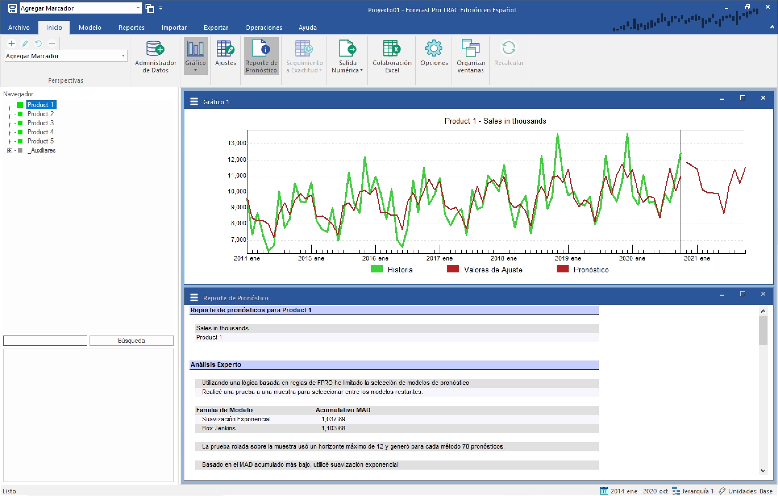Screen dimensions: 778x496
Task: Switch to the Modelo ribbon tab
Action: (90, 28)
